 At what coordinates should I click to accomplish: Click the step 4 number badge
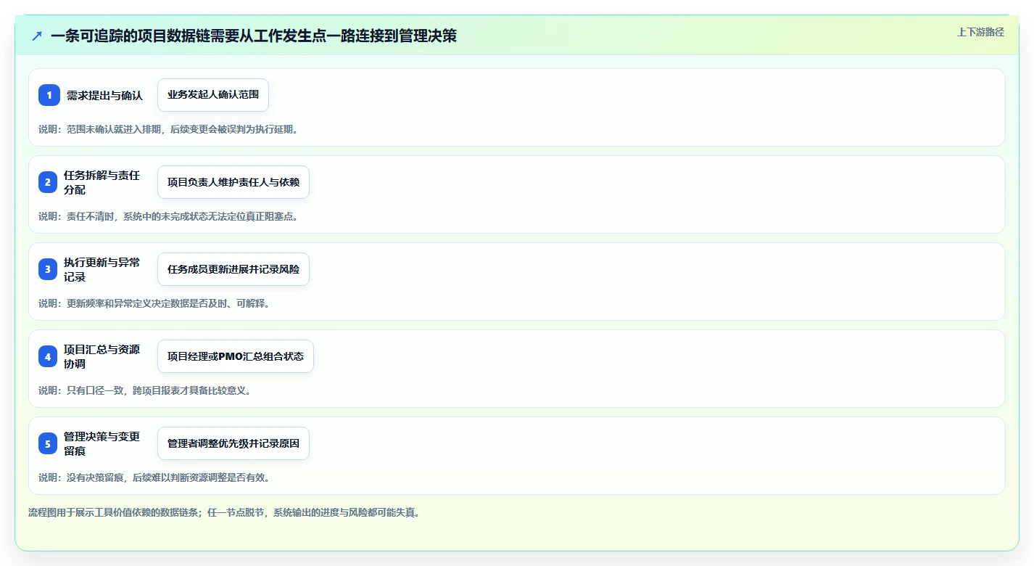[x=49, y=356]
